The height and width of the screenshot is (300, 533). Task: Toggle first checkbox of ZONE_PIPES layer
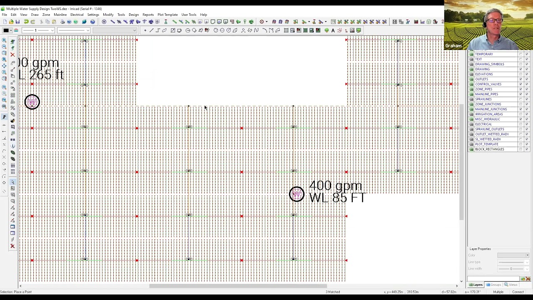pos(521,89)
